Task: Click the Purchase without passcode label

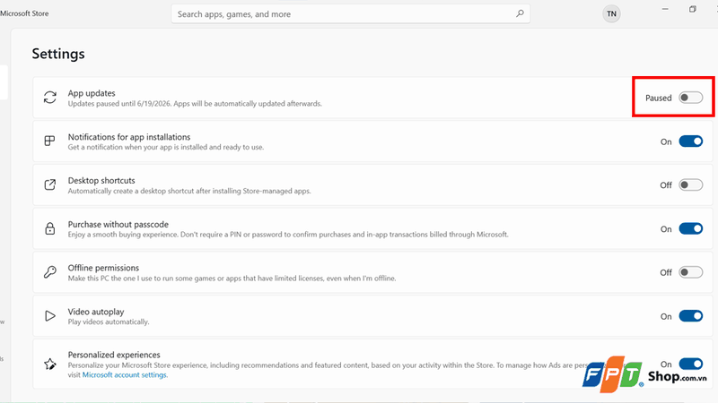Action: 118,225
